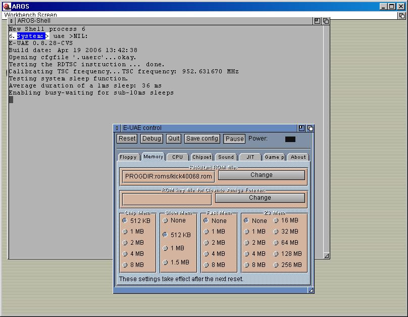The height and width of the screenshot is (317, 408).
Task: Set Slow Mem to 1 MB
Action: (x=174, y=248)
